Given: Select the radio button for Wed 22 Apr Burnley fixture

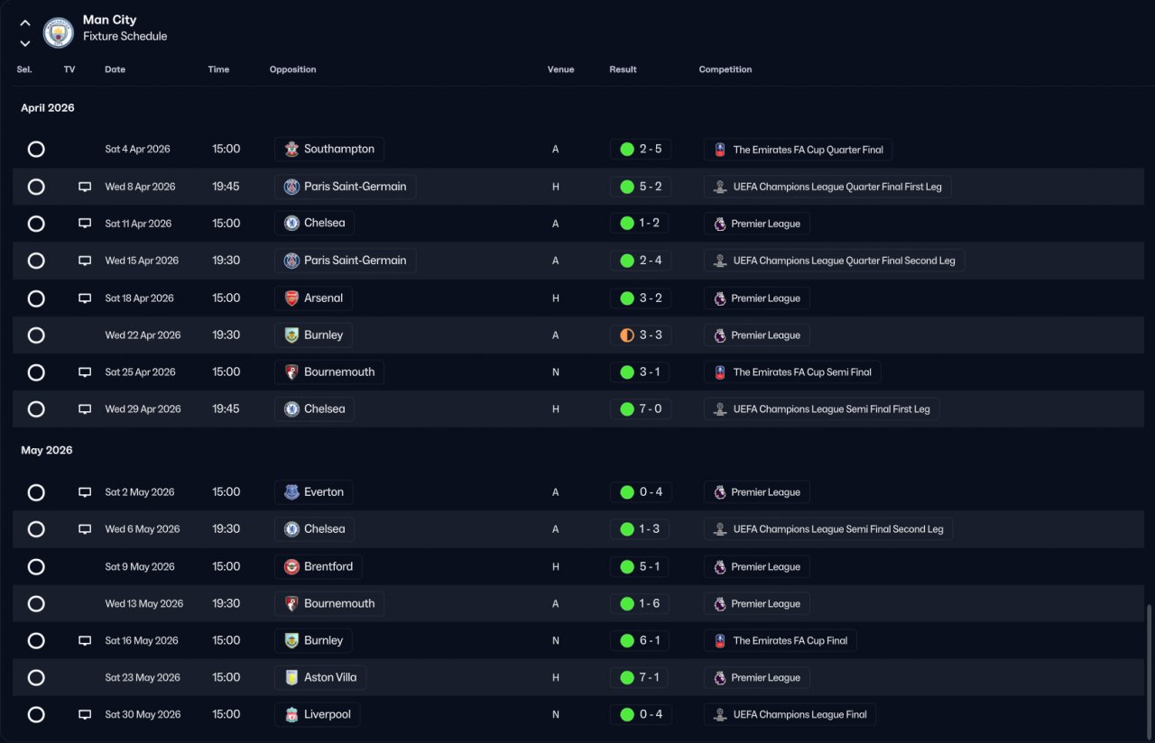Looking at the screenshot, I should [x=36, y=335].
